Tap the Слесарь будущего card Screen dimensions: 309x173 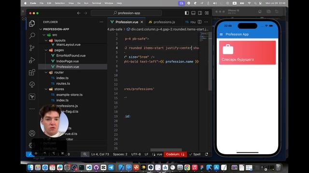point(247,52)
